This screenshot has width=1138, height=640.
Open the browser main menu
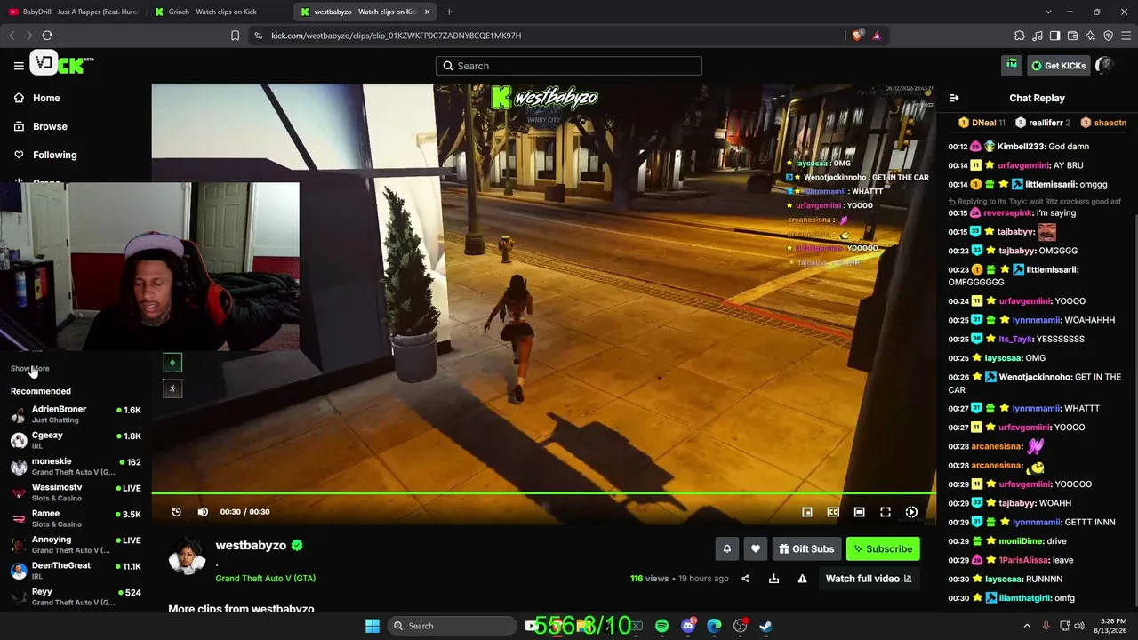(1126, 36)
